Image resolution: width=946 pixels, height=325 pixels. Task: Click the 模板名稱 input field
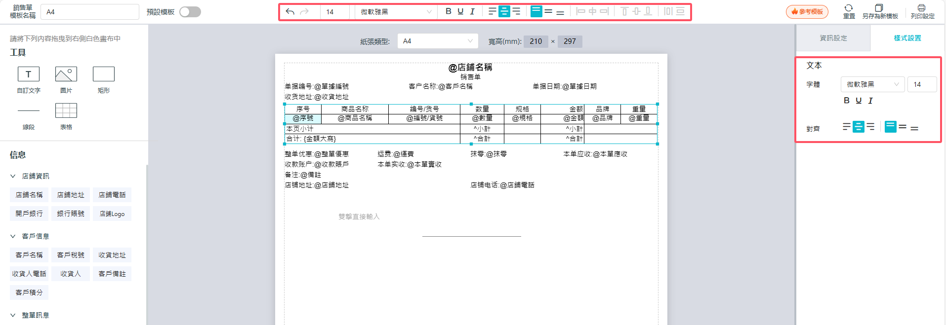click(90, 12)
